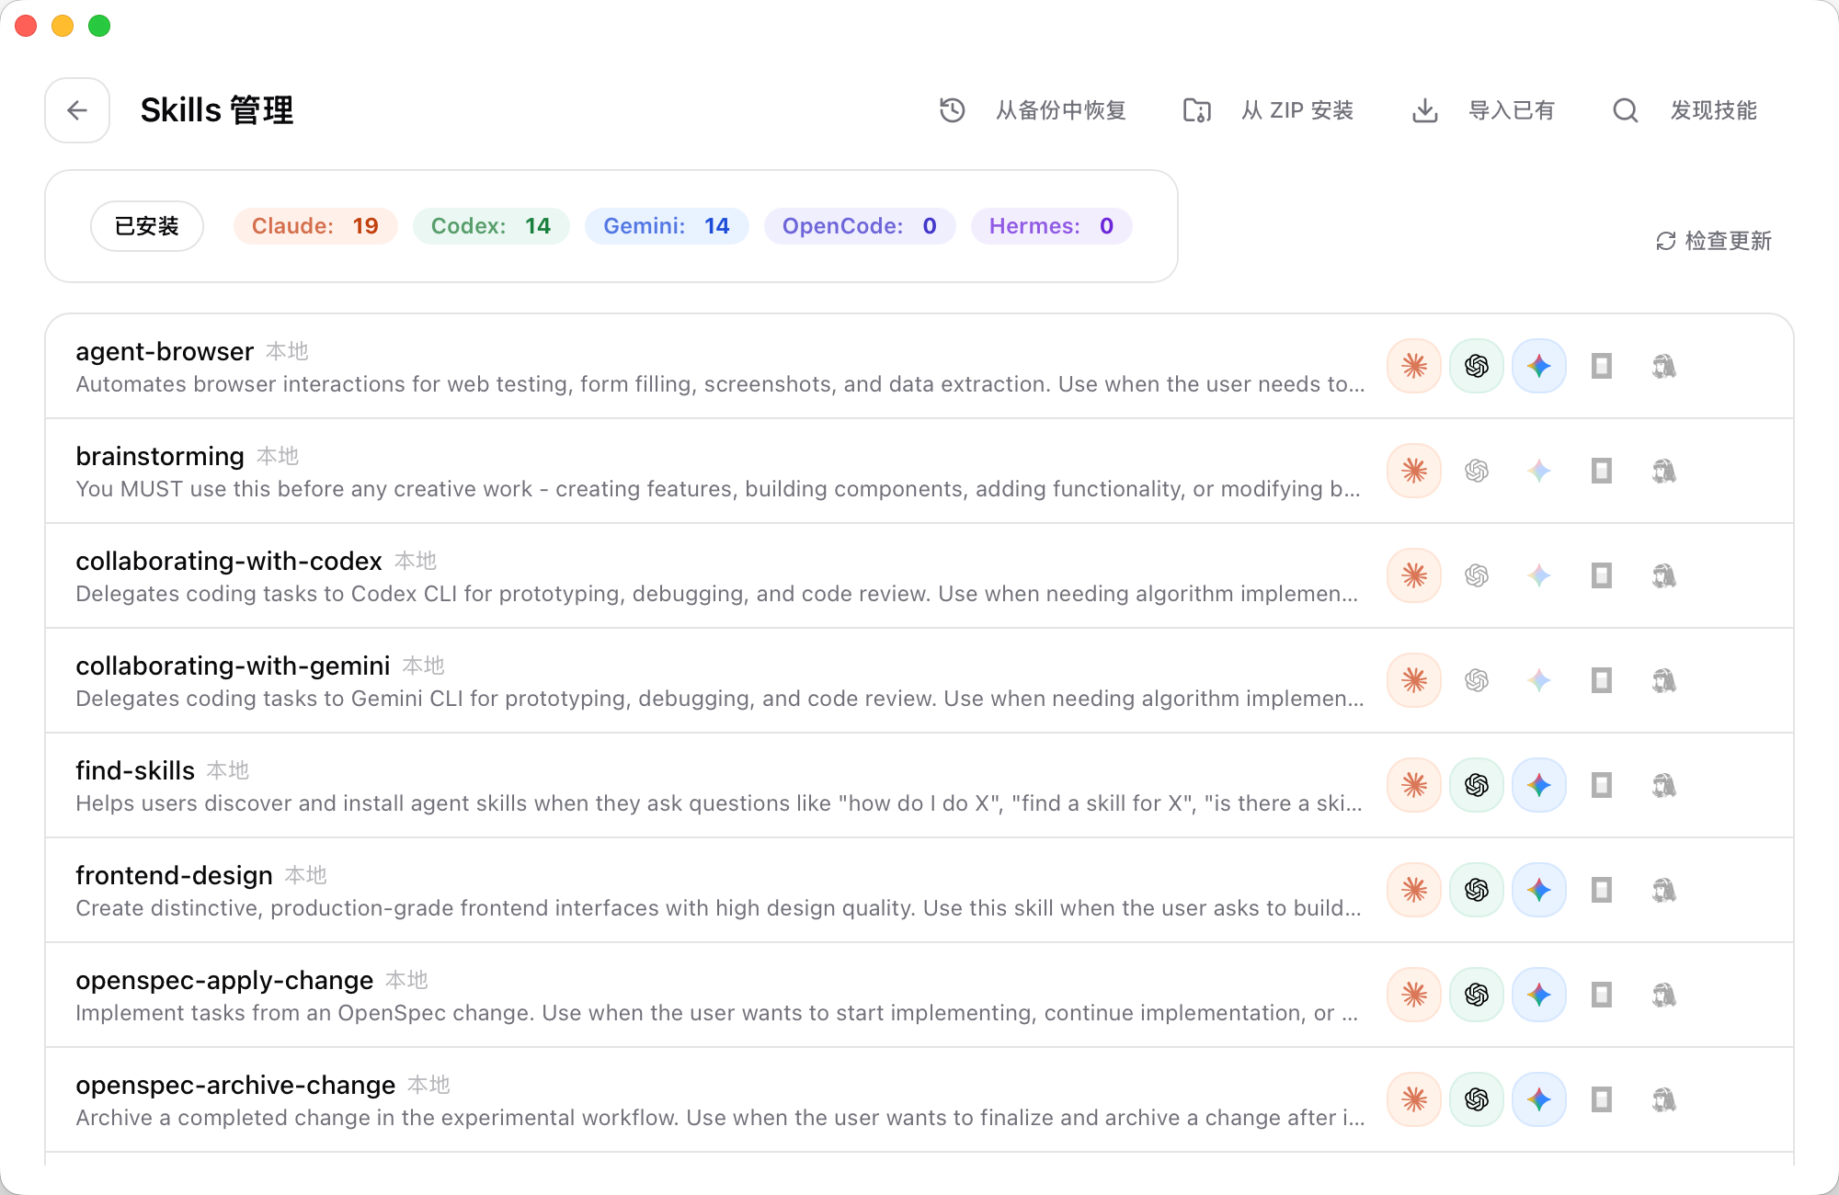The width and height of the screenshot is (1839, 1195).
Task: Toggle Claude icon on find-skills row
Action: click(x=1414, y=785)
